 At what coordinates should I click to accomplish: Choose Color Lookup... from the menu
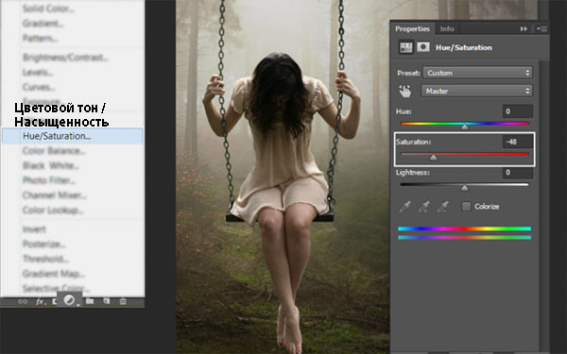pyautogui.click(x=52, y=210)
